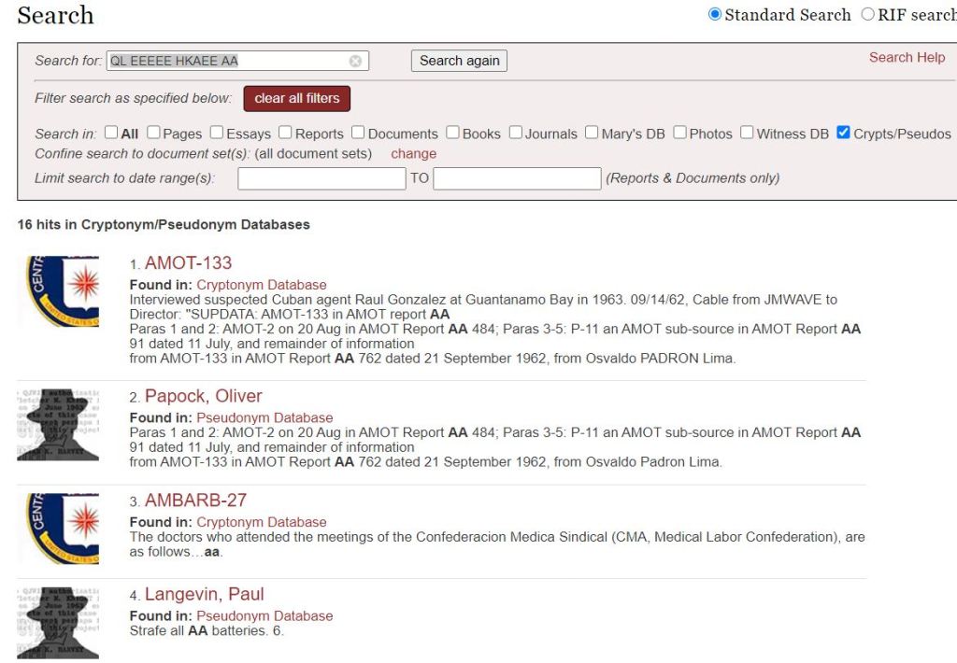Clear the search text with the X icon
Image resolution: width=957 pixels, height=663 pixels.
[x=355, y=61]
